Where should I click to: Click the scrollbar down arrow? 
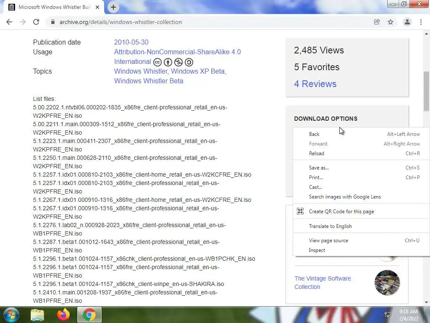click(426, 302)
